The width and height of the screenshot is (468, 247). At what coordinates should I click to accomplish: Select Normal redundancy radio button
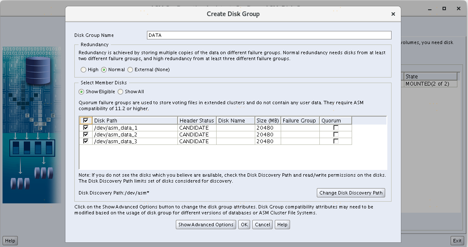104,69
